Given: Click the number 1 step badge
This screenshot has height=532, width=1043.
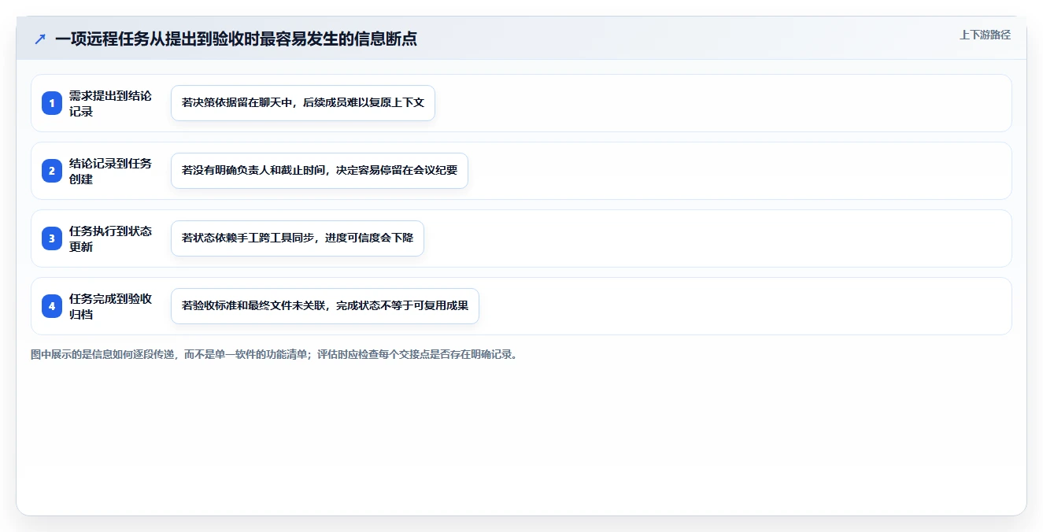Looking at the screenshot, I should point(52,103).
